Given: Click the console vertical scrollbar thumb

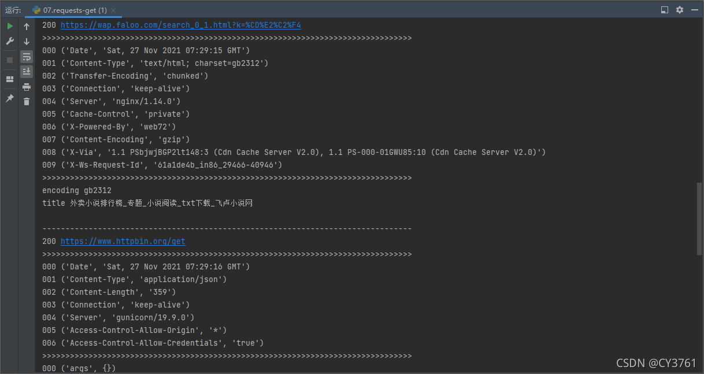Looking at the screenshot, I should 700,218.
